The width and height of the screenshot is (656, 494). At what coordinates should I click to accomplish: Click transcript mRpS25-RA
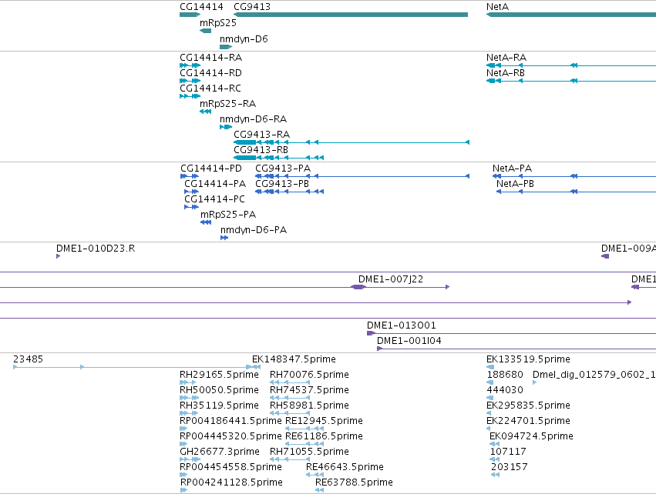(x=205, y=112)
